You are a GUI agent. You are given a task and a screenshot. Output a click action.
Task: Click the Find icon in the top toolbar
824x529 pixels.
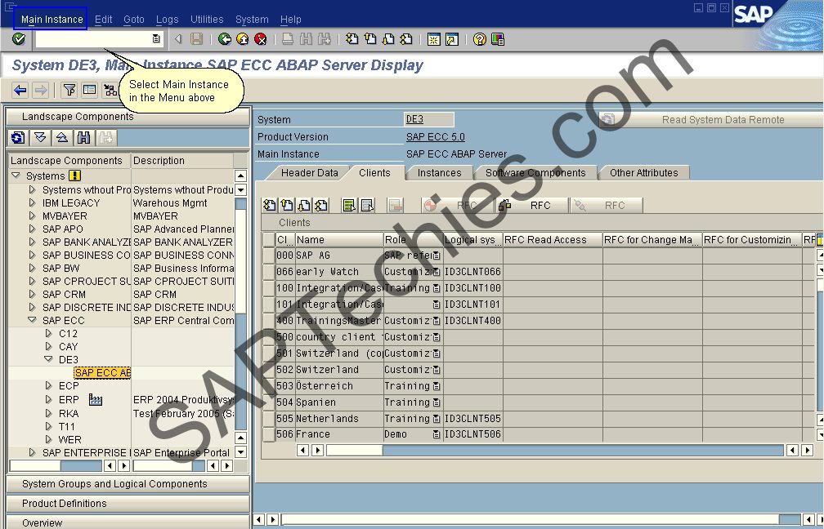[306, 38]
